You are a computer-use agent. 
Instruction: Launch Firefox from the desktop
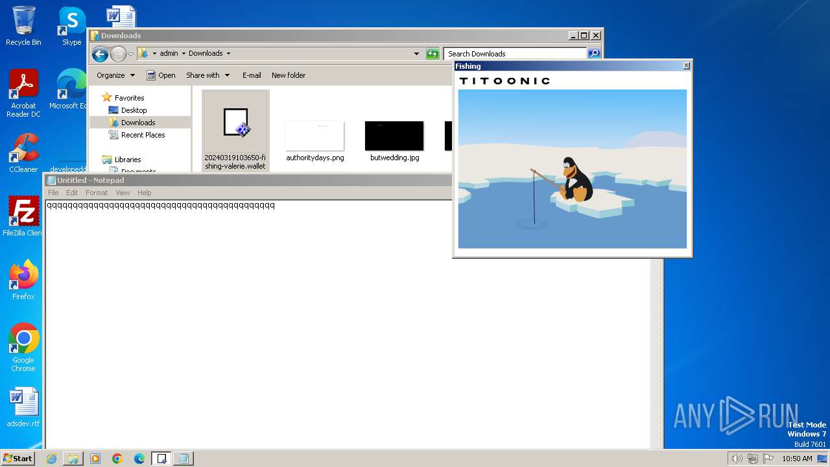23,280
